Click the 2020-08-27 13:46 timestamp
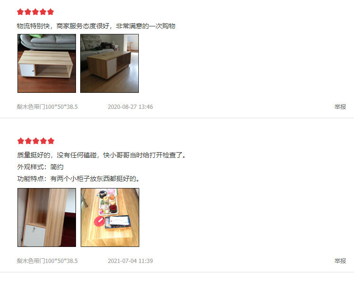The width and height of the screenshot is (354, 295). click(x=130, y=107)
